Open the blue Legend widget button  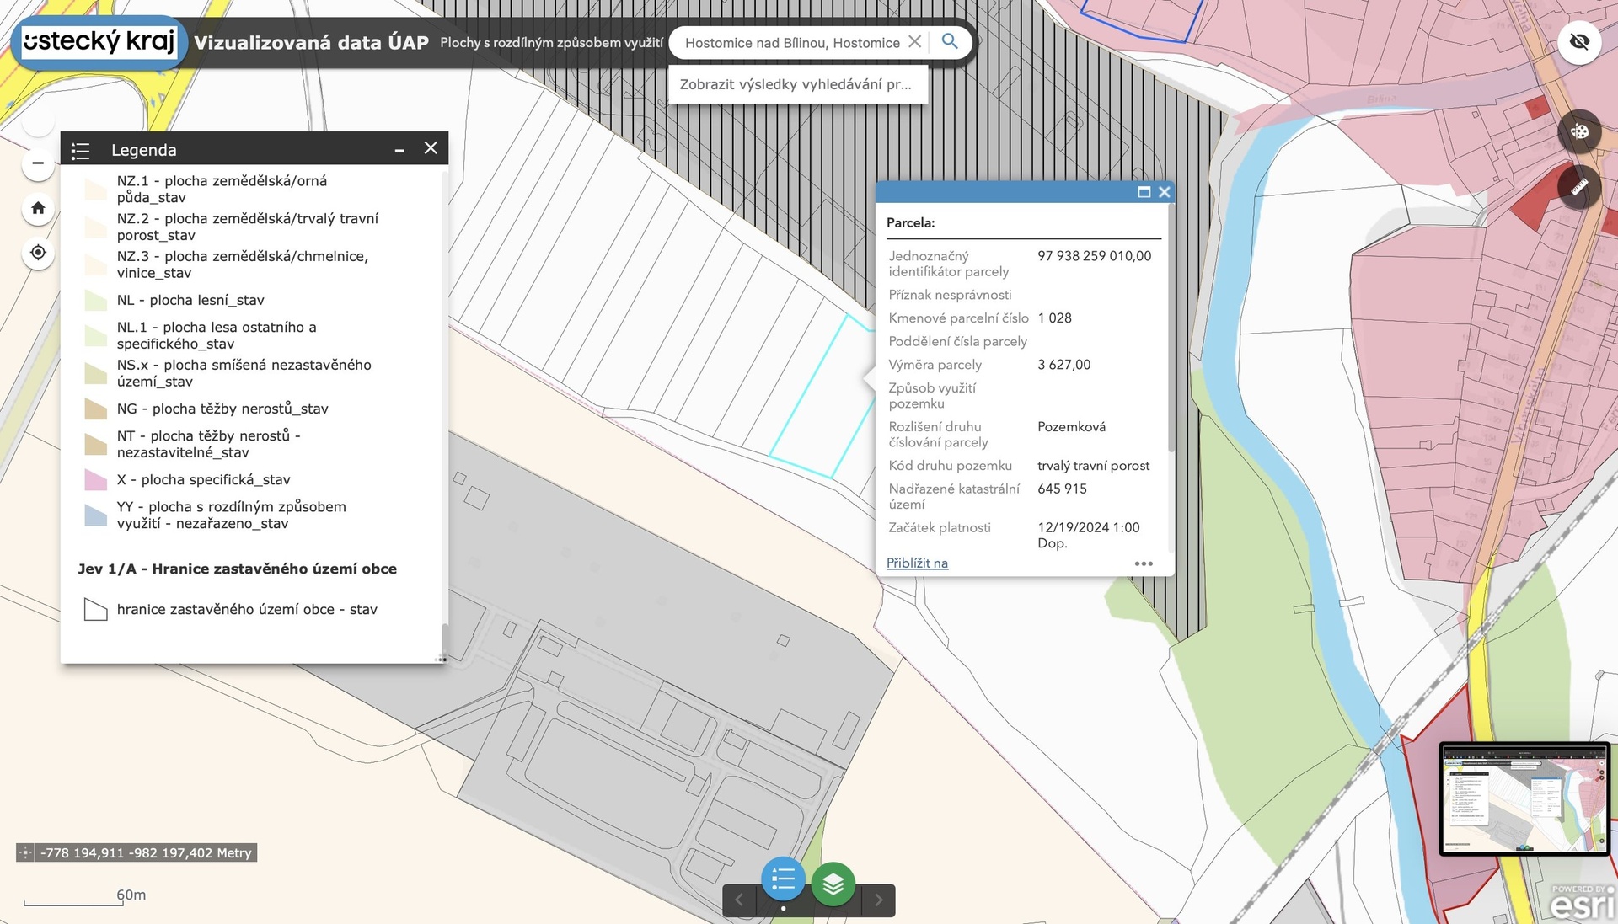[783, 880]
